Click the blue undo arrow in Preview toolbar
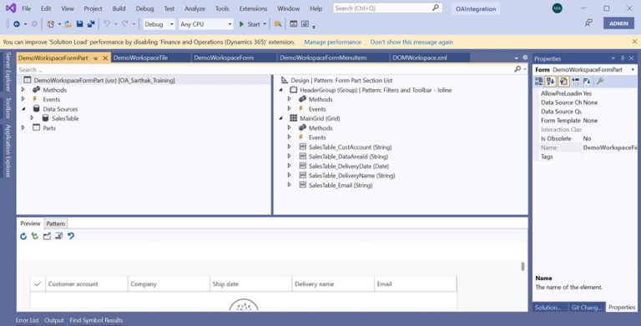This screenshot has width=641, height=326. tap(71, 236)
